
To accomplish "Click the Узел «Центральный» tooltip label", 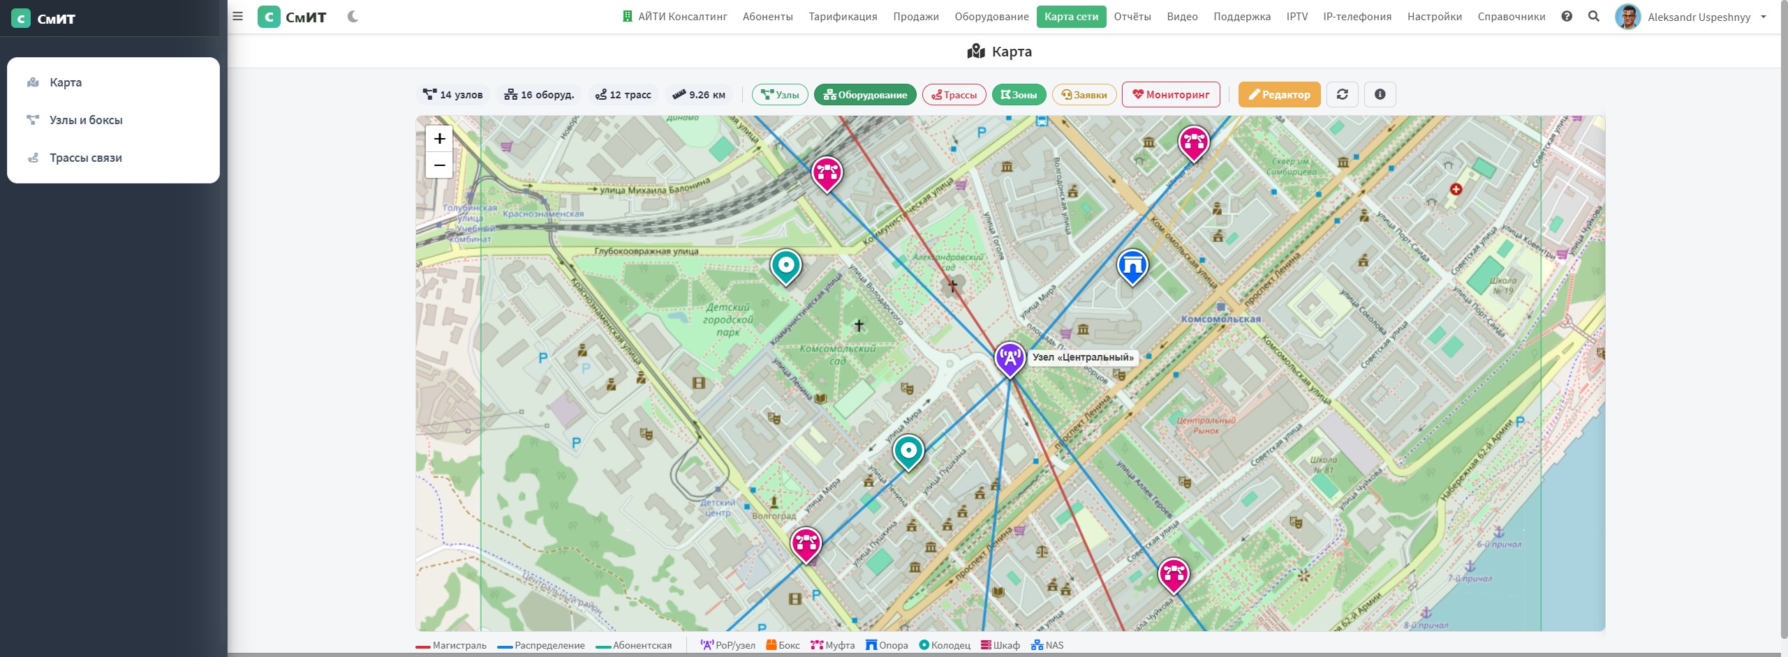I will pyautogui.click(x=1083, y=357).
